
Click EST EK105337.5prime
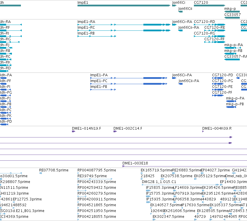(225, 205)
